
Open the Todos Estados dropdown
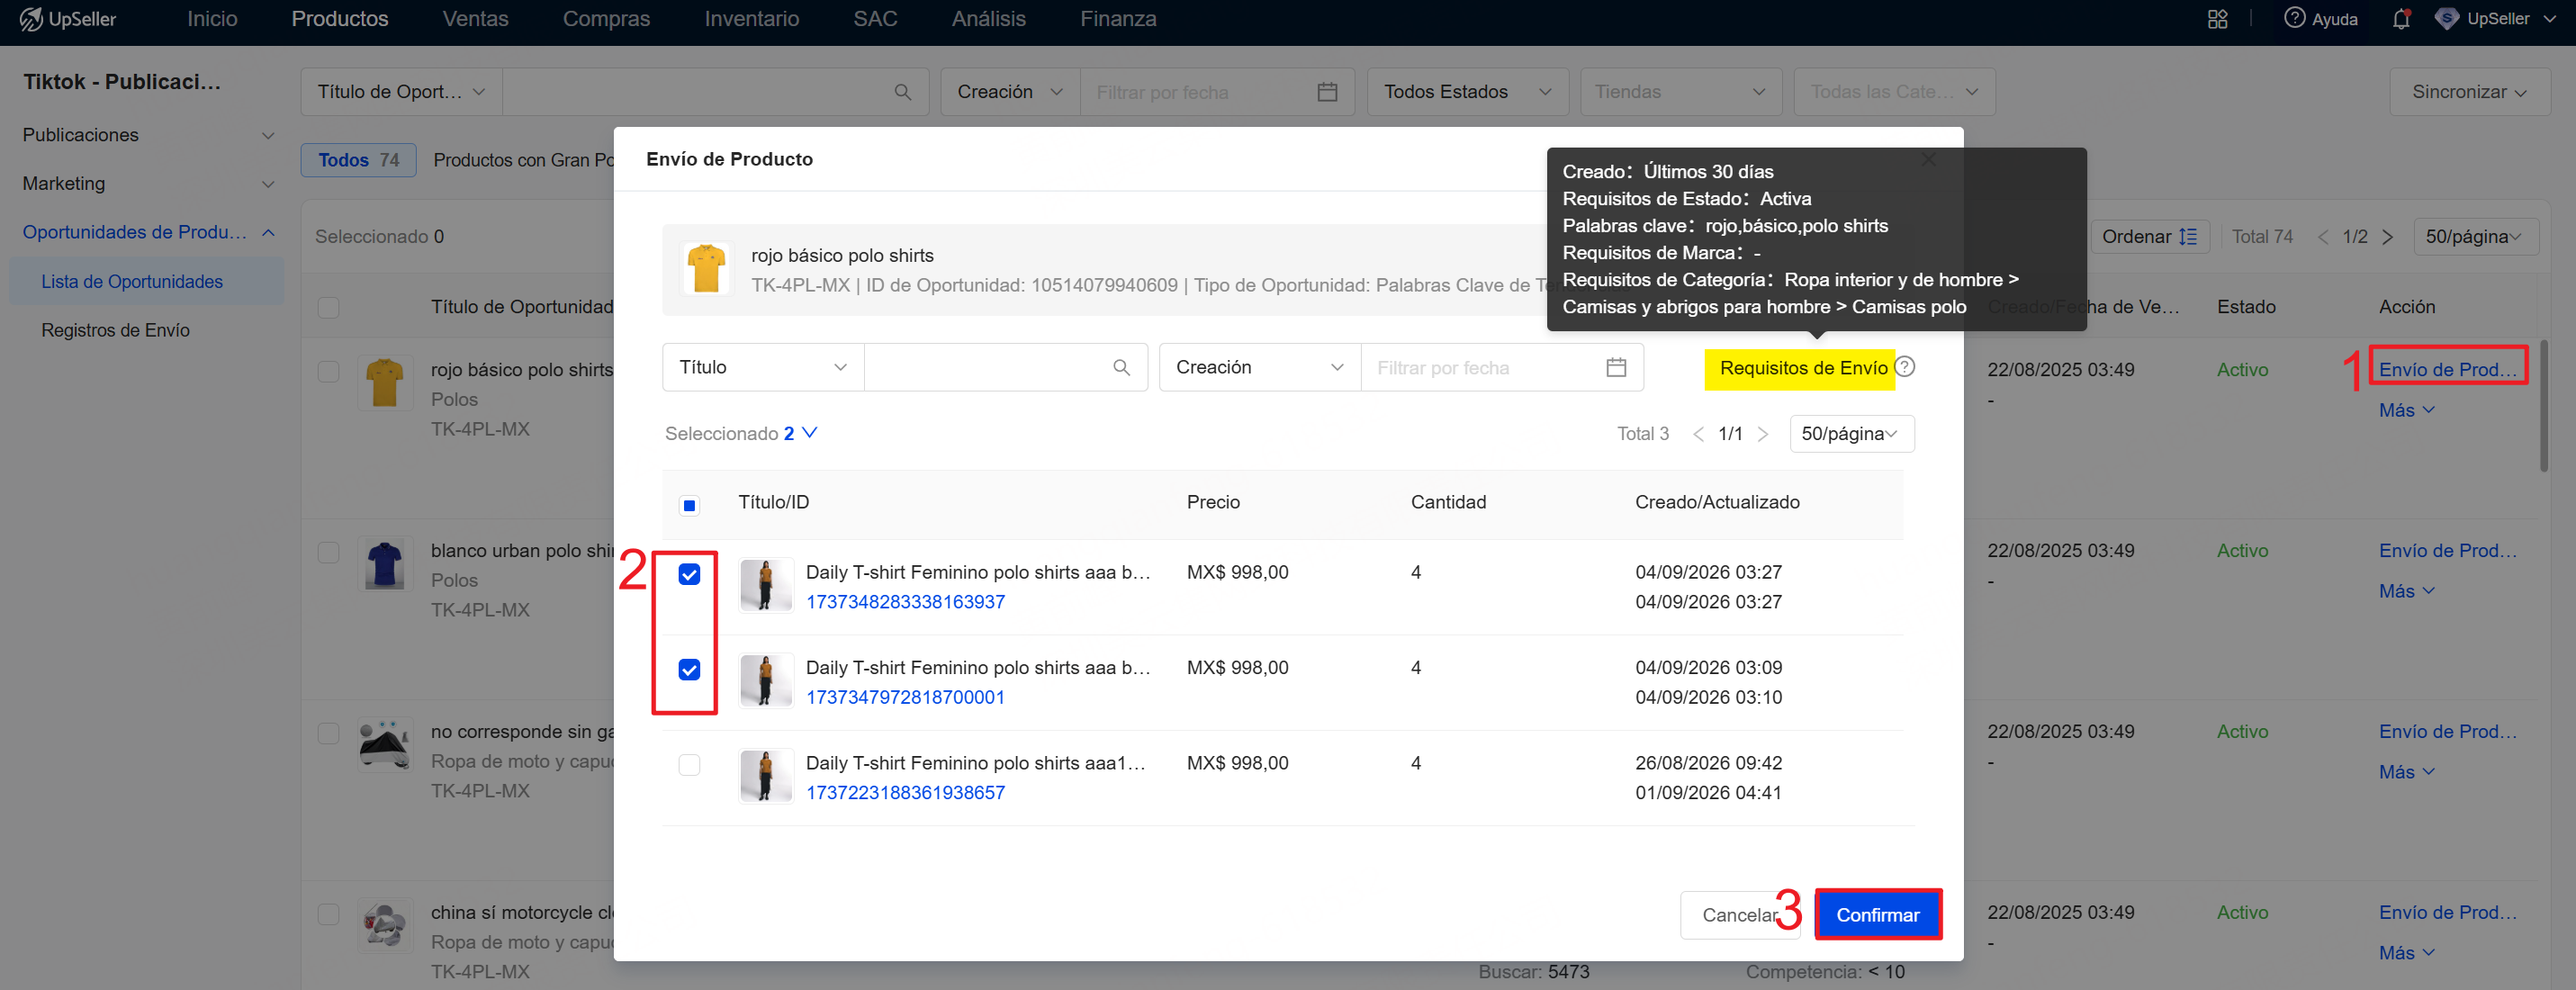(x=1467, y=92)
